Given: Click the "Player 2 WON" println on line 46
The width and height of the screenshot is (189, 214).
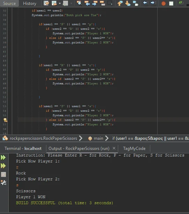Looking at the screenshot, I should coord(83,74).
